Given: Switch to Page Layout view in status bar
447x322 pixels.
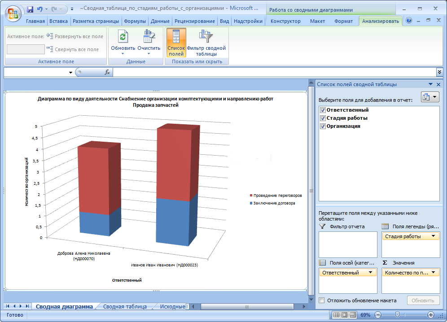Looking at the screenshot, I should point(344,315).
